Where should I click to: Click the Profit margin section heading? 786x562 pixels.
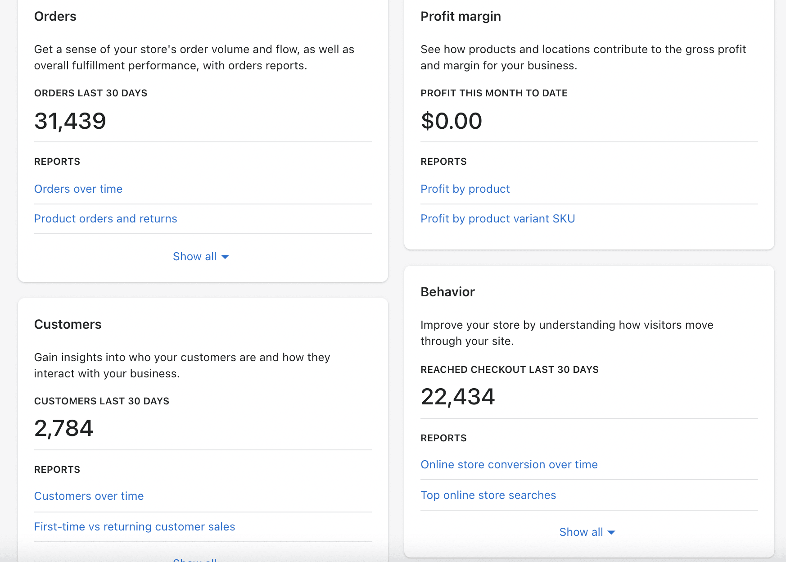click(461, 16)
